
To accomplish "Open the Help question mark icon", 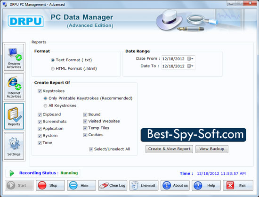I will click(198, 185).
